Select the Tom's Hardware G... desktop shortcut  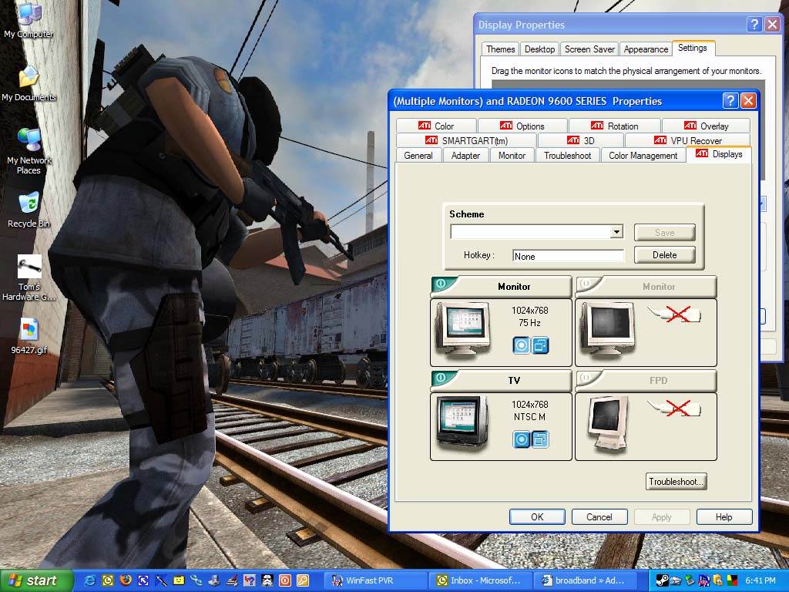(x=29, y=278)
